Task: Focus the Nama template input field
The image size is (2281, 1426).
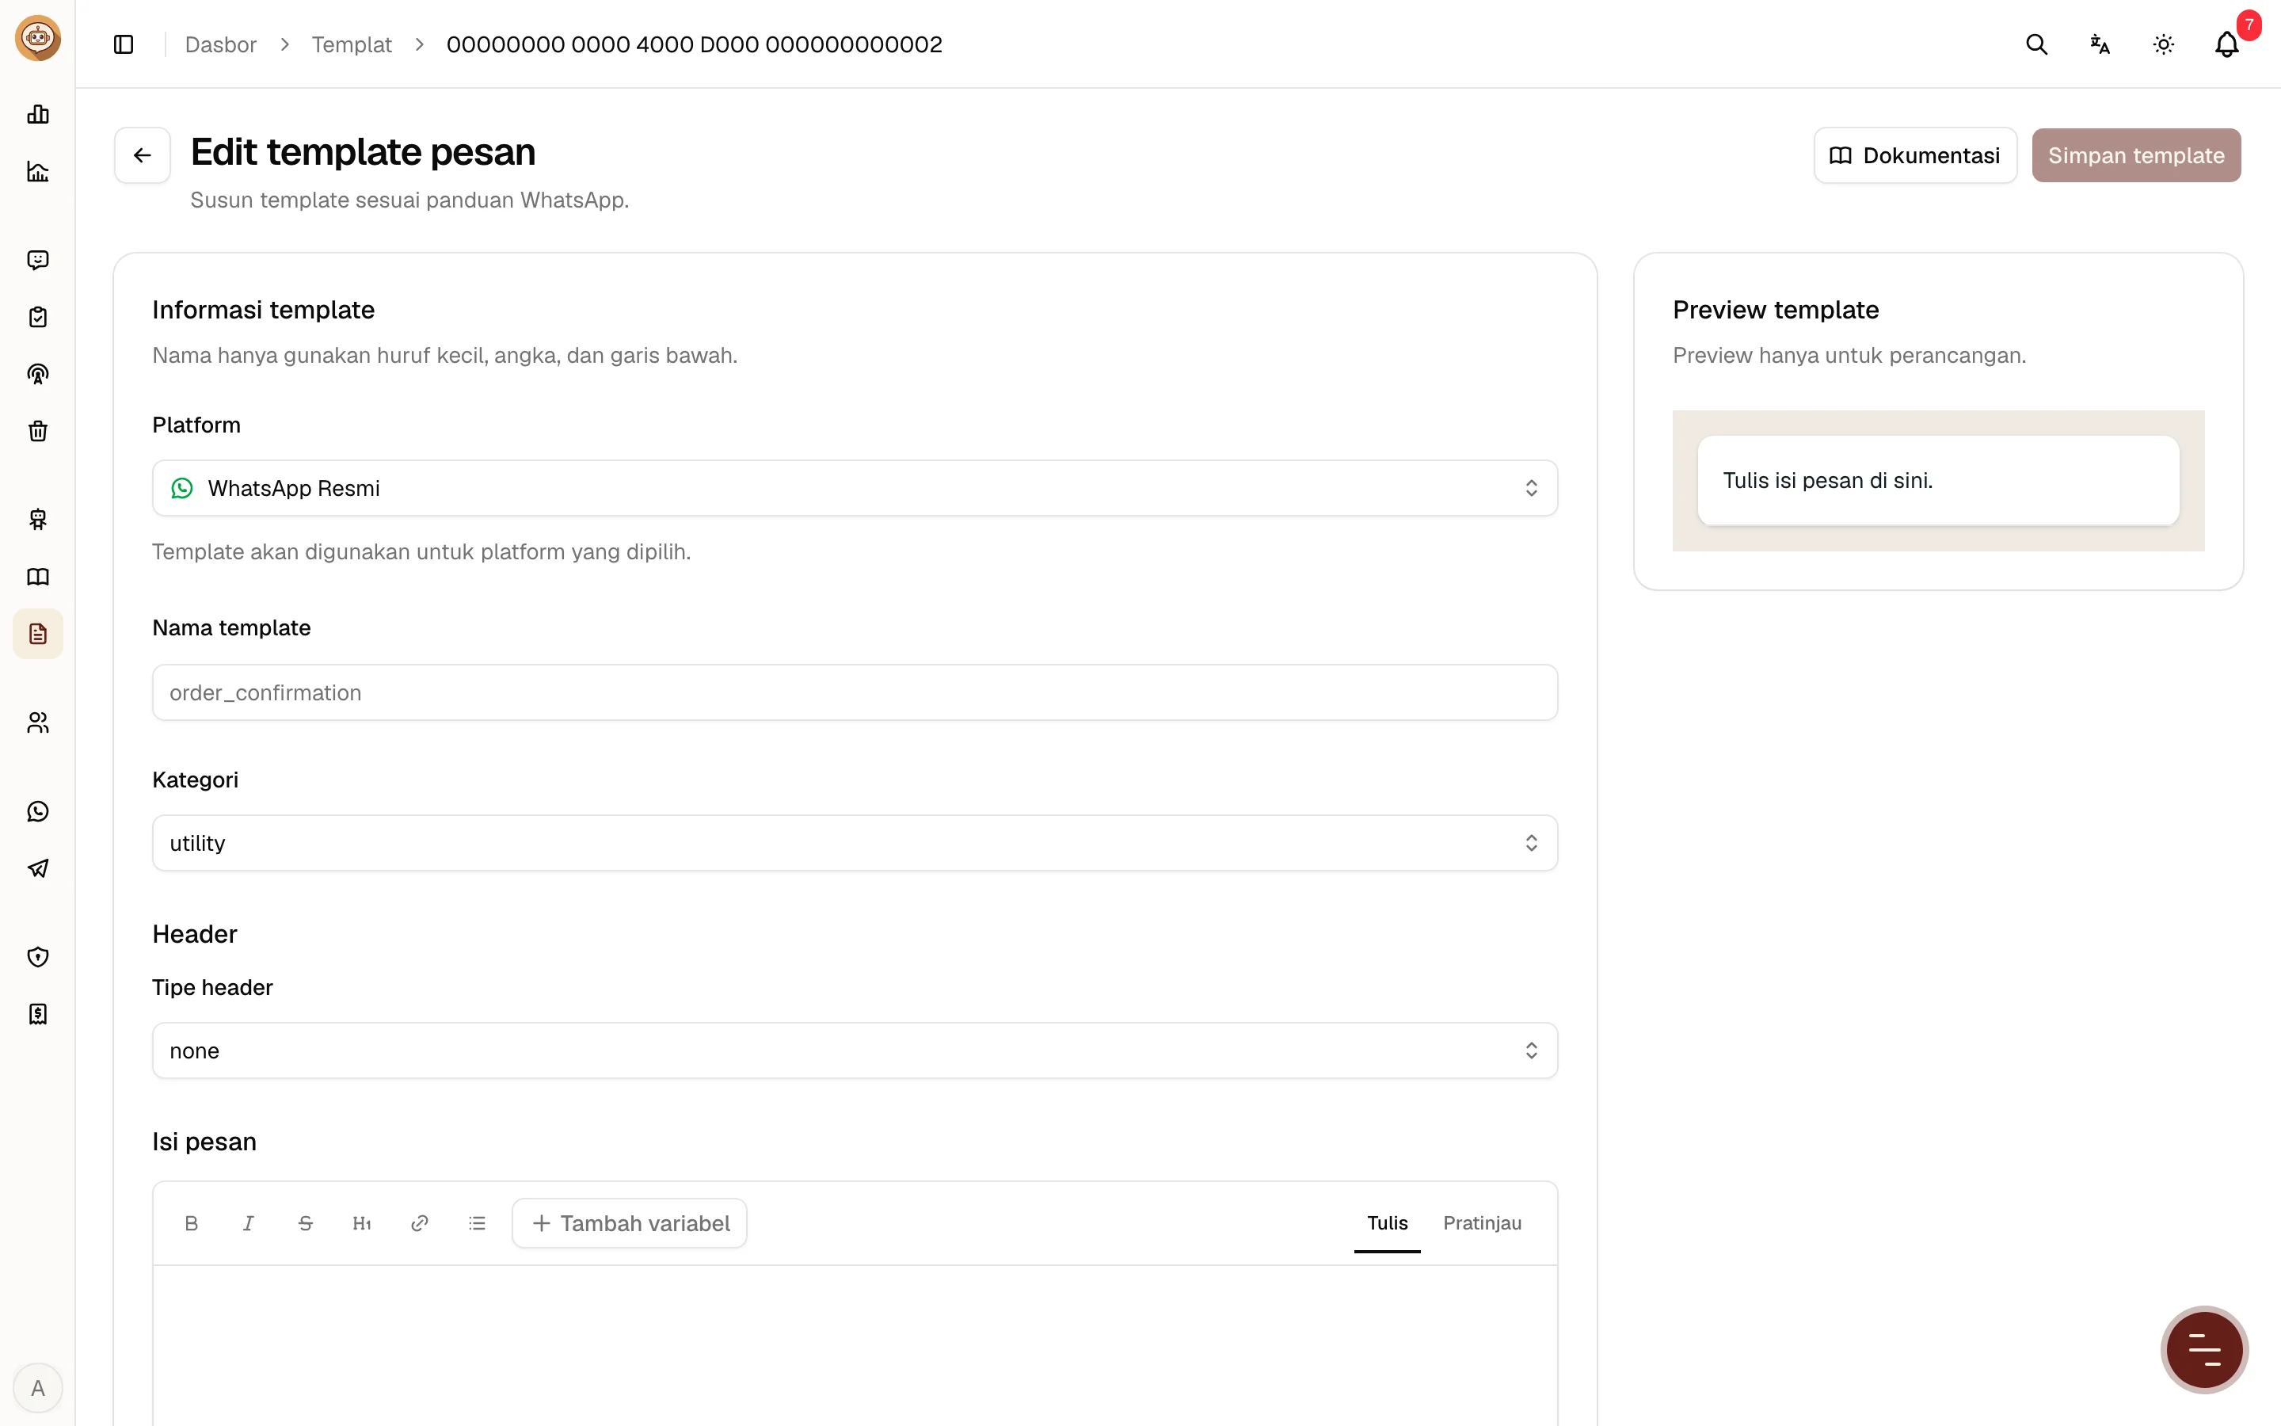Action: (x=854, y=693)
